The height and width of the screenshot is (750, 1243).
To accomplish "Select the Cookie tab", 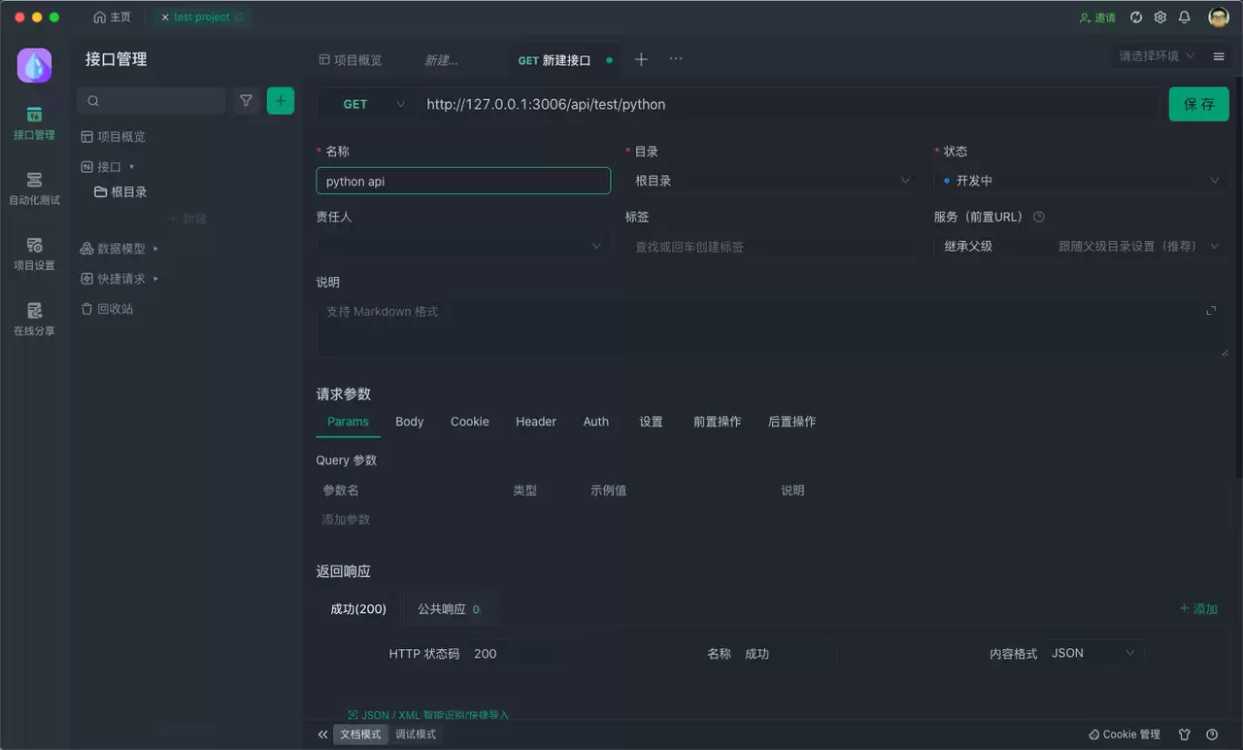I will point(470,422).
